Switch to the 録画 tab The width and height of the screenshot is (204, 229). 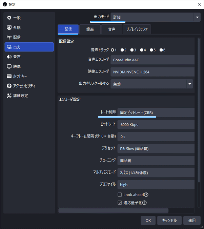tap(90, 29)
